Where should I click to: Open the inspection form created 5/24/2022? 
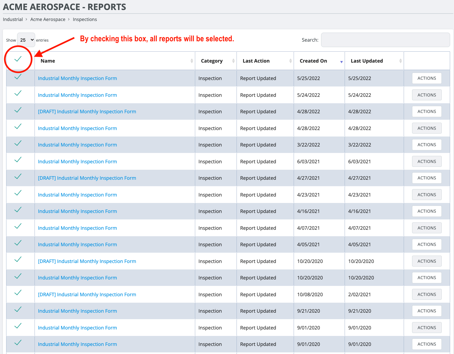coord(77,95)
